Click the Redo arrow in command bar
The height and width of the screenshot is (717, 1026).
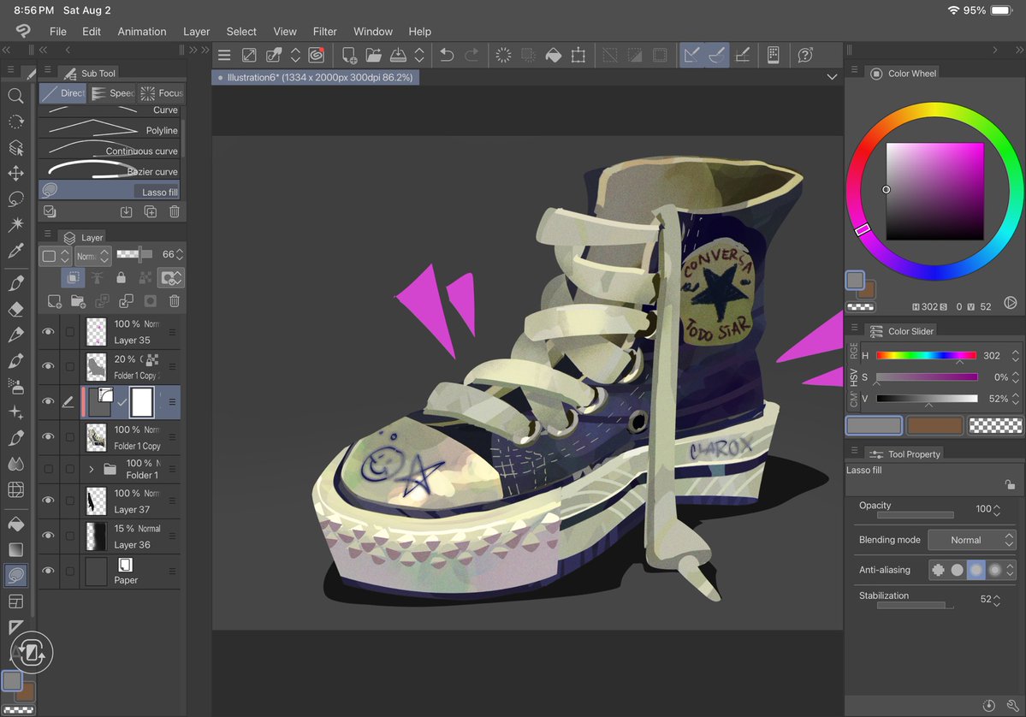coord(471,55)
